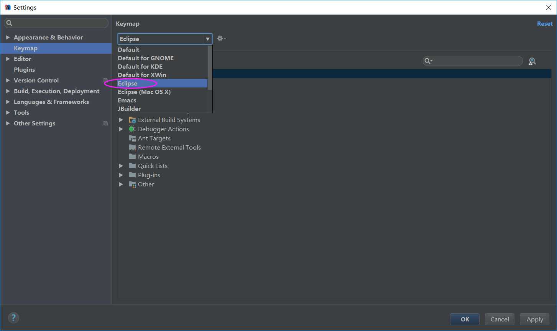Screen dimensions: 557x331
Task: Choose JBuilder keymap from the list
Action: (x=163, y=109)
